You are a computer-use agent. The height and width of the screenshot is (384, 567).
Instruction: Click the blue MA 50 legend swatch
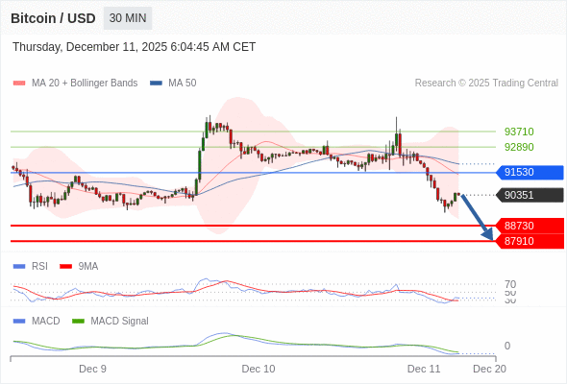(x=156, y=84)
